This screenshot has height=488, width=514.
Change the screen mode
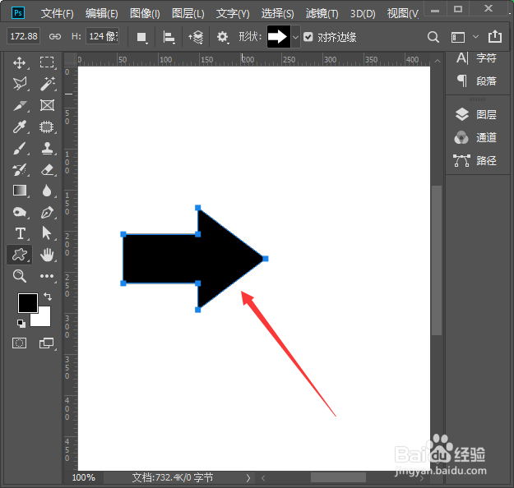pyautogui.click(x=46, y=343)
